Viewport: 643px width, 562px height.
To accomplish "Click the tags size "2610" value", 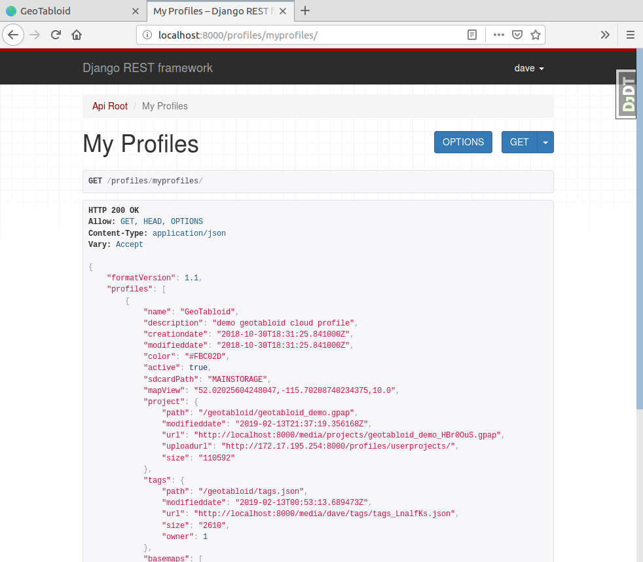I will coord(212,525).
